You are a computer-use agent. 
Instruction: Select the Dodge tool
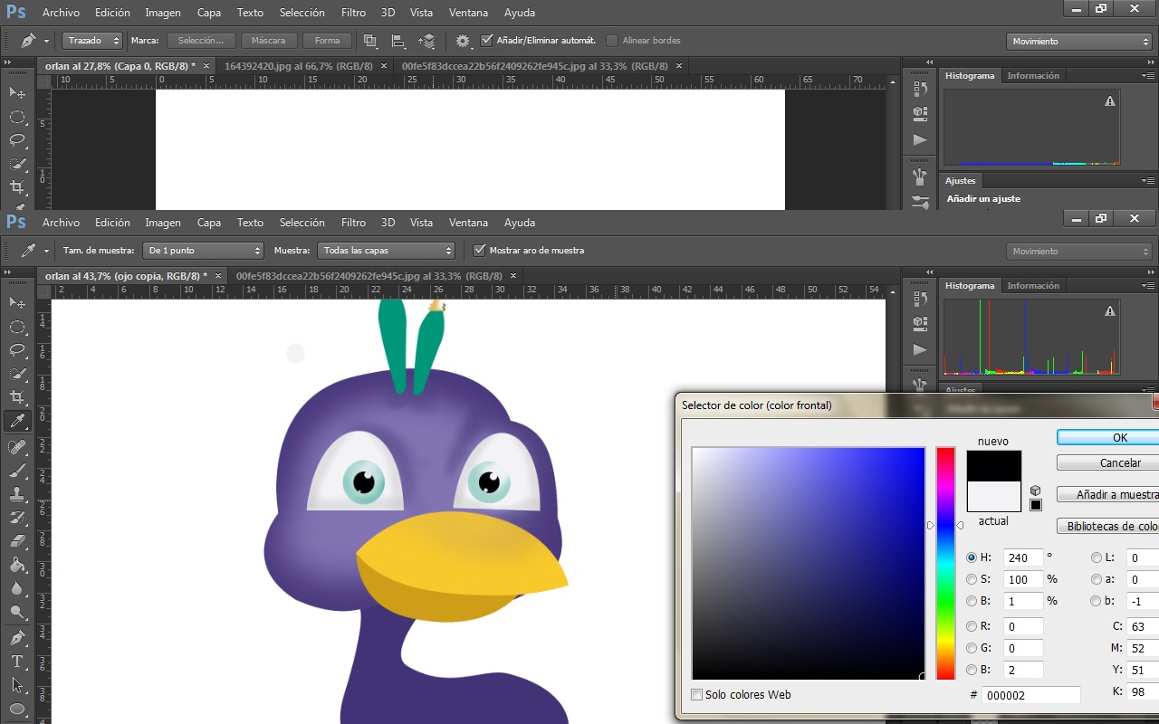click(17, 613)
